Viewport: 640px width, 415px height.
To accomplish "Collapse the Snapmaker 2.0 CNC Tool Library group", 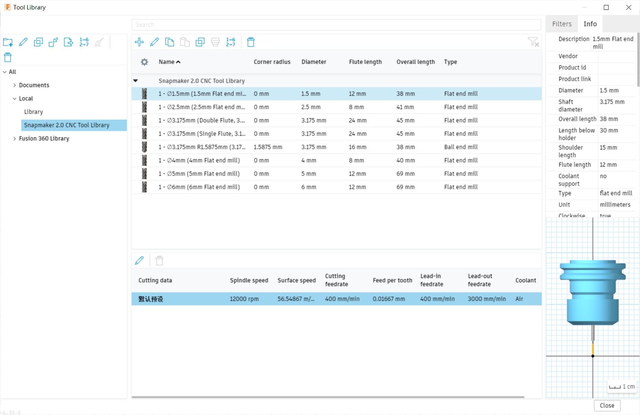I will click(136, 80).
